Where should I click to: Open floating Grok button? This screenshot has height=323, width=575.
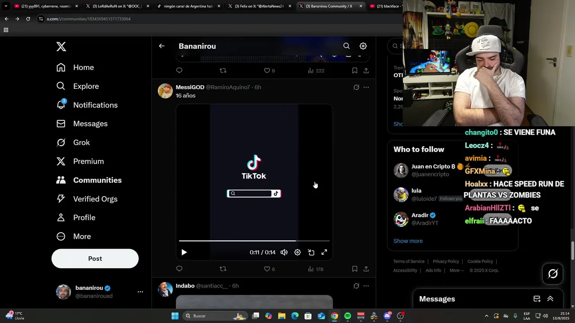[x=553, y=274]
